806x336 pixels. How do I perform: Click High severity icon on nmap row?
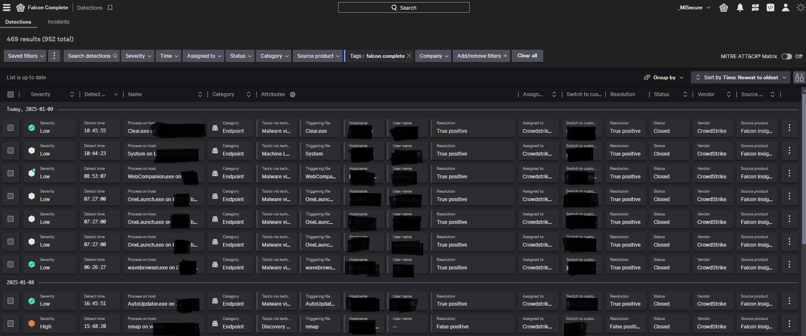pyautogui.click(x=32, y=323)
